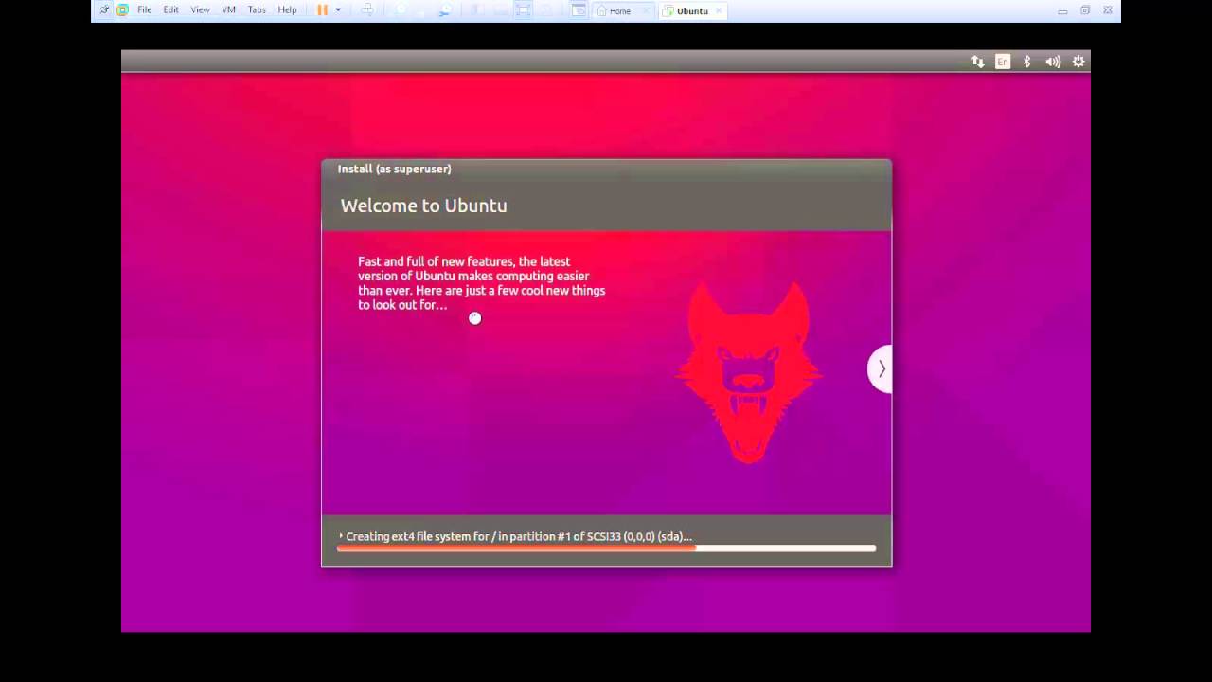The width and height of the screenshot is (1212, 682).
Task: Open the sound volume indicator
Action: [x=1053, y=62]
